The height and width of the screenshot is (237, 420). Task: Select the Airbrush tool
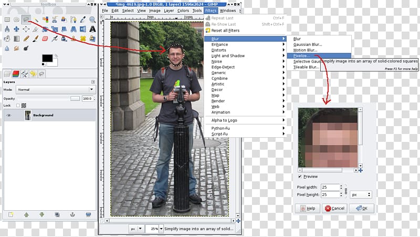[x=55, y=38]
